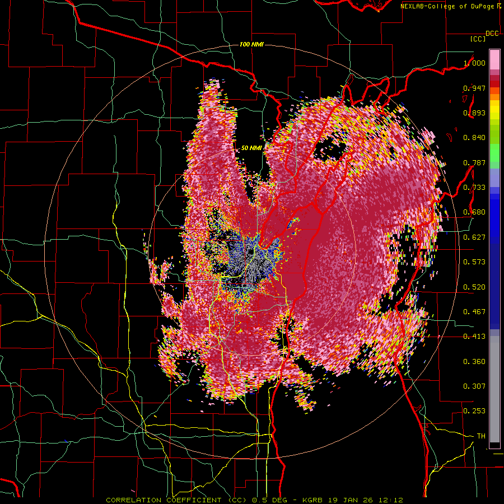Click the 0.520 scale value
The width and height of the screenshot is (504, 504).
474,287
